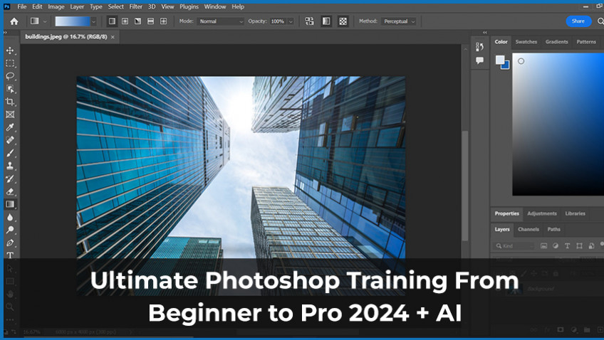This screenshot has height=340, width=604.
Task: Select the Horizontal Type tool
Action: [x=10, y=255]
